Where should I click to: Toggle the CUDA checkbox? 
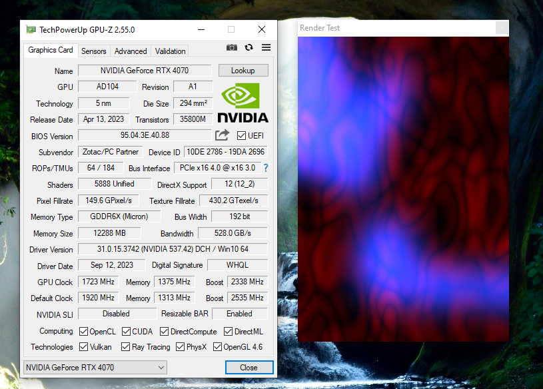click(x=126, y=332)
